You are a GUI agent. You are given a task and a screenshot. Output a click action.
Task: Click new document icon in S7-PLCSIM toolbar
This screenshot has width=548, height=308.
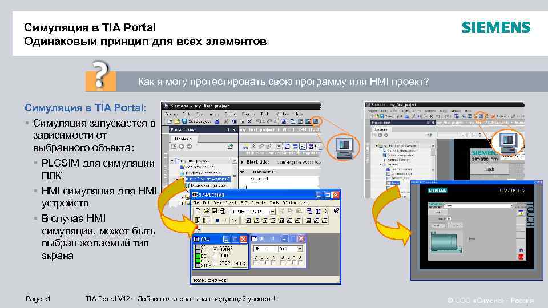click(198, 211)
